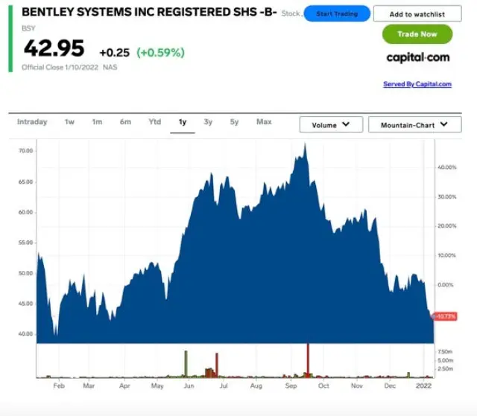The height and width of the screenshot is (416, 477).
Task: Open the Served By Capital.com link
Action: pyautogui.click(x=417, y=84)
